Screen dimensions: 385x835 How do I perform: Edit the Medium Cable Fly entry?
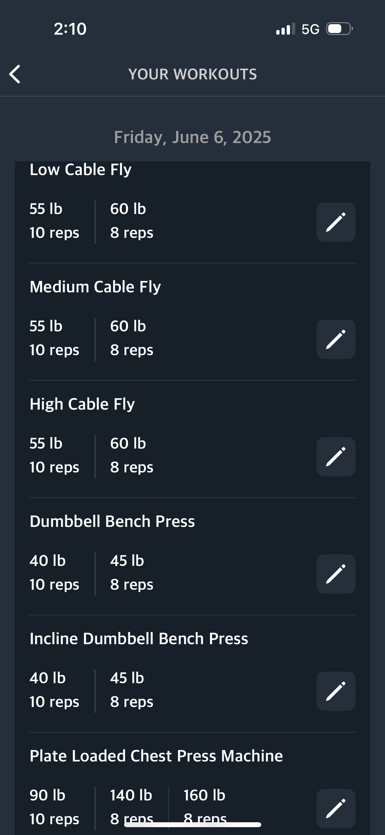point(336,339)
